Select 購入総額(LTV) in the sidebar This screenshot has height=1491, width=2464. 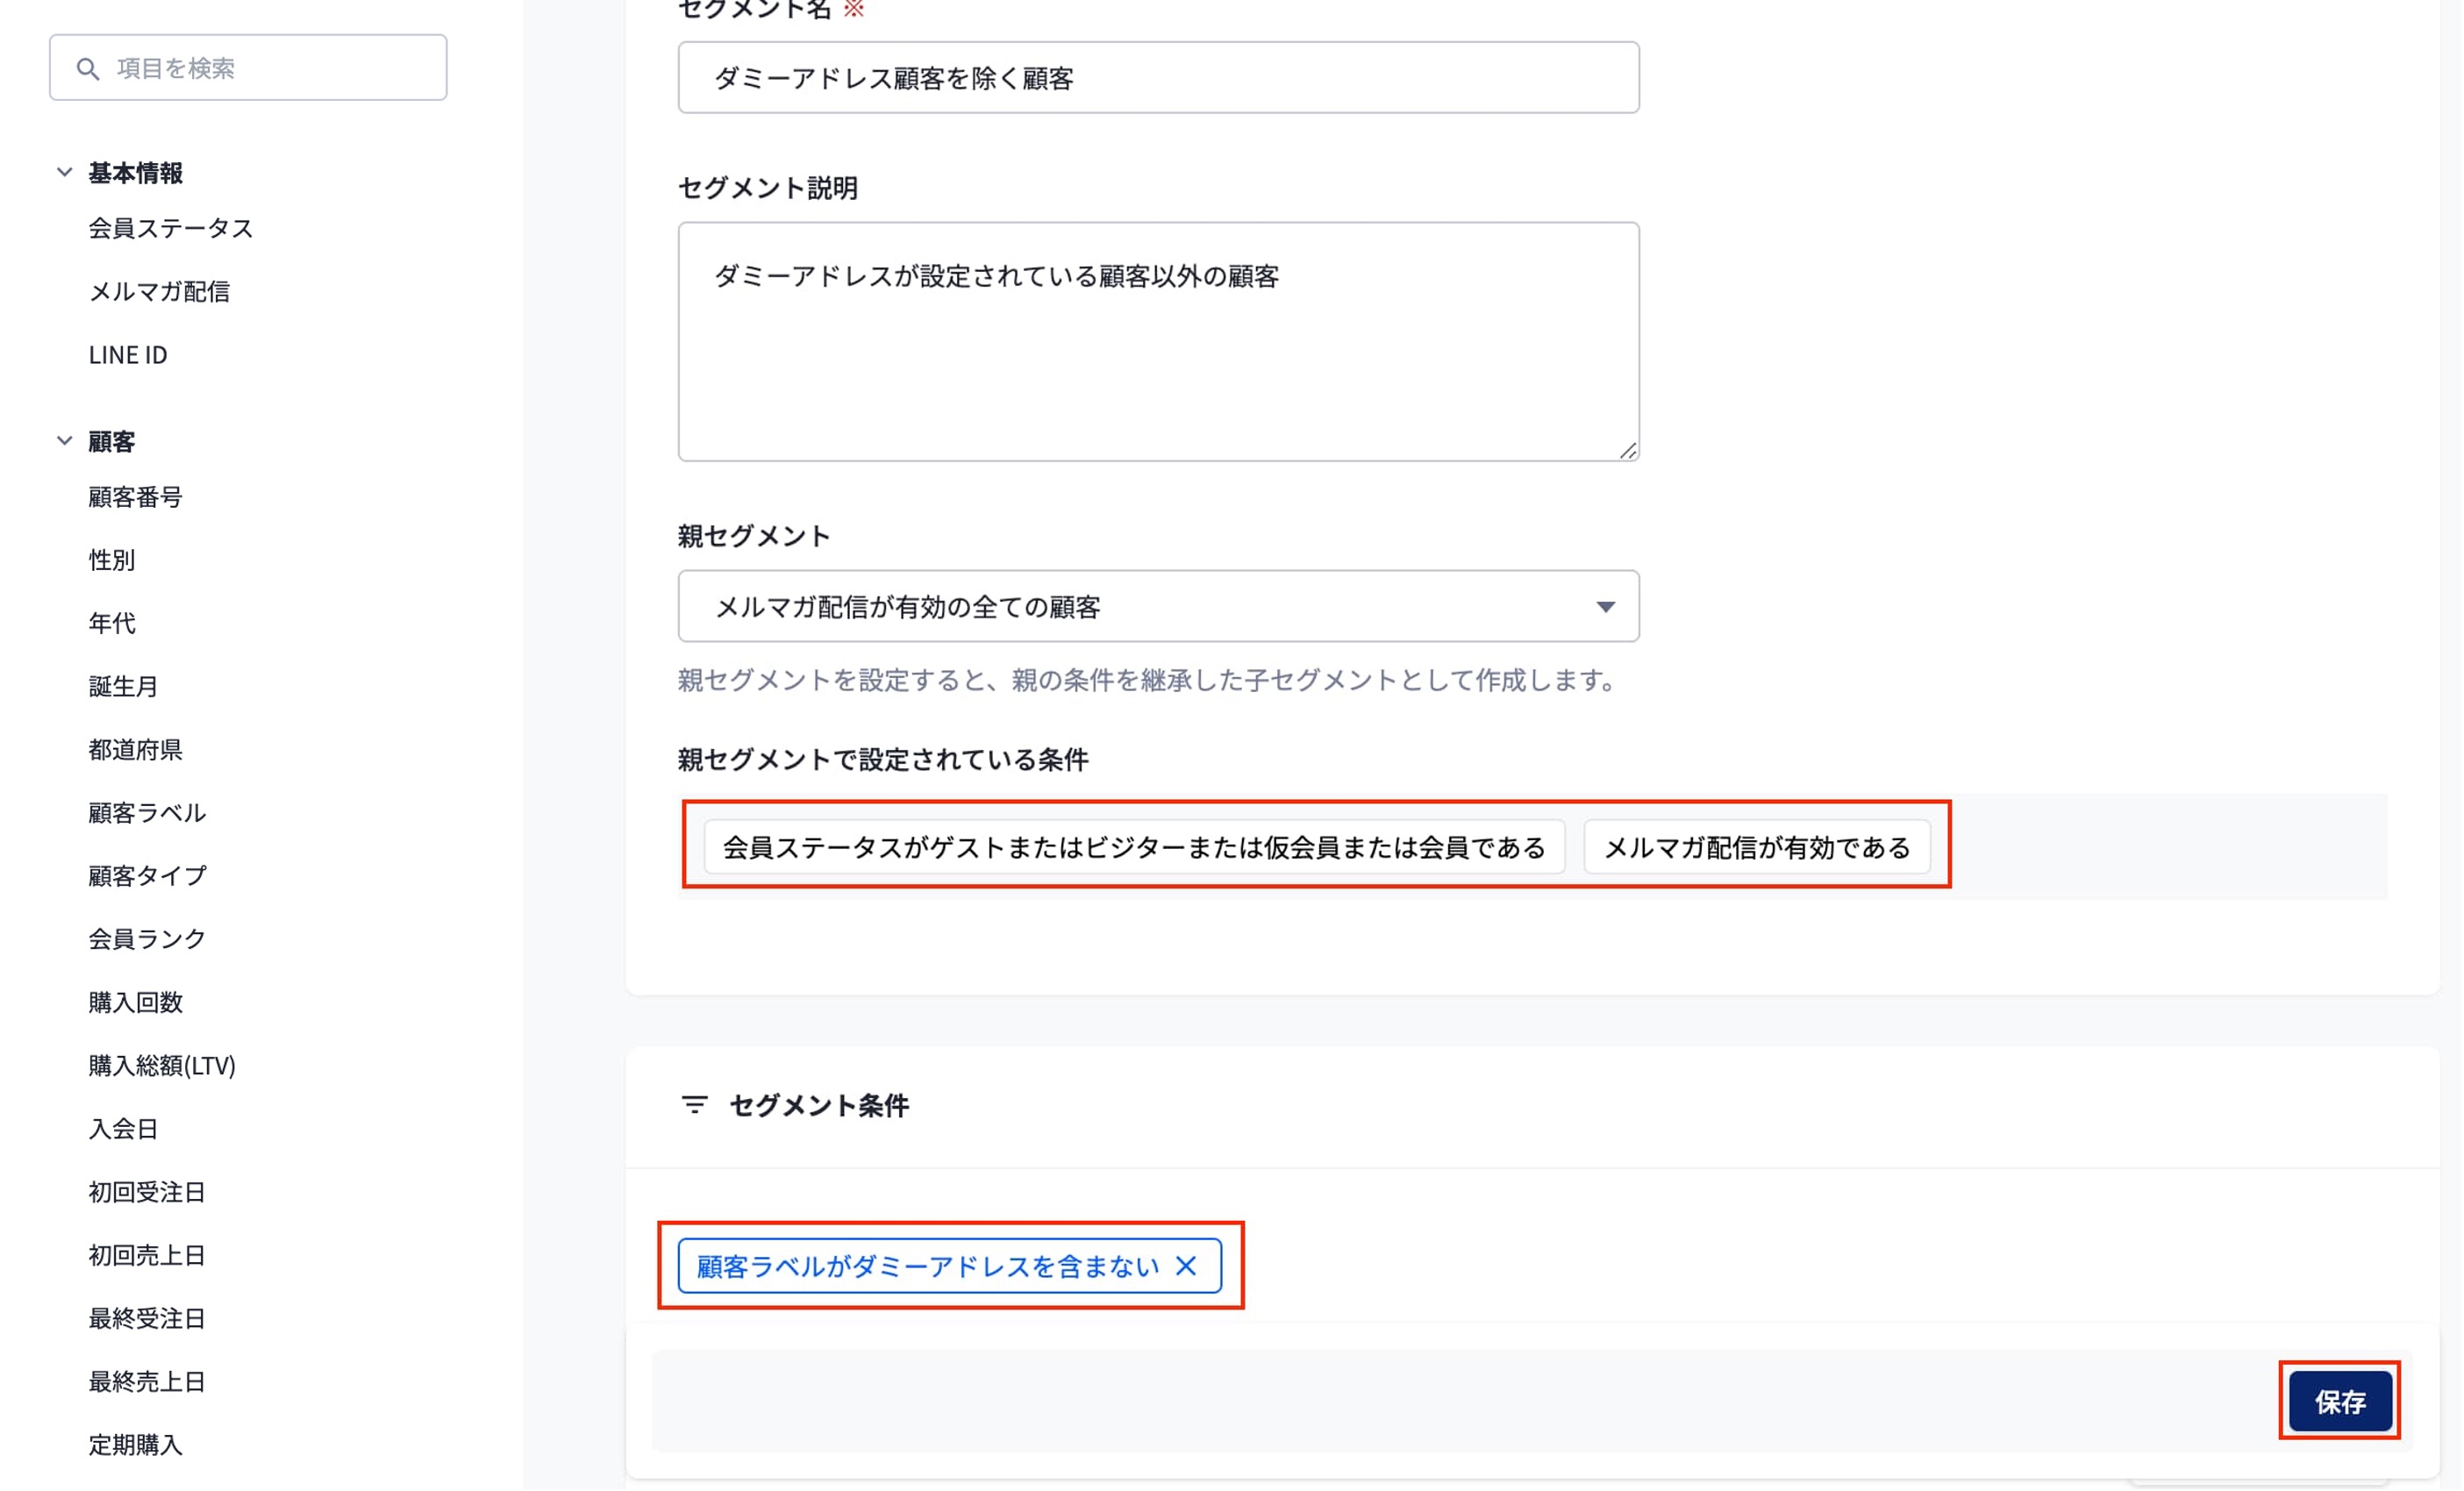click(x=162, y=1066)
